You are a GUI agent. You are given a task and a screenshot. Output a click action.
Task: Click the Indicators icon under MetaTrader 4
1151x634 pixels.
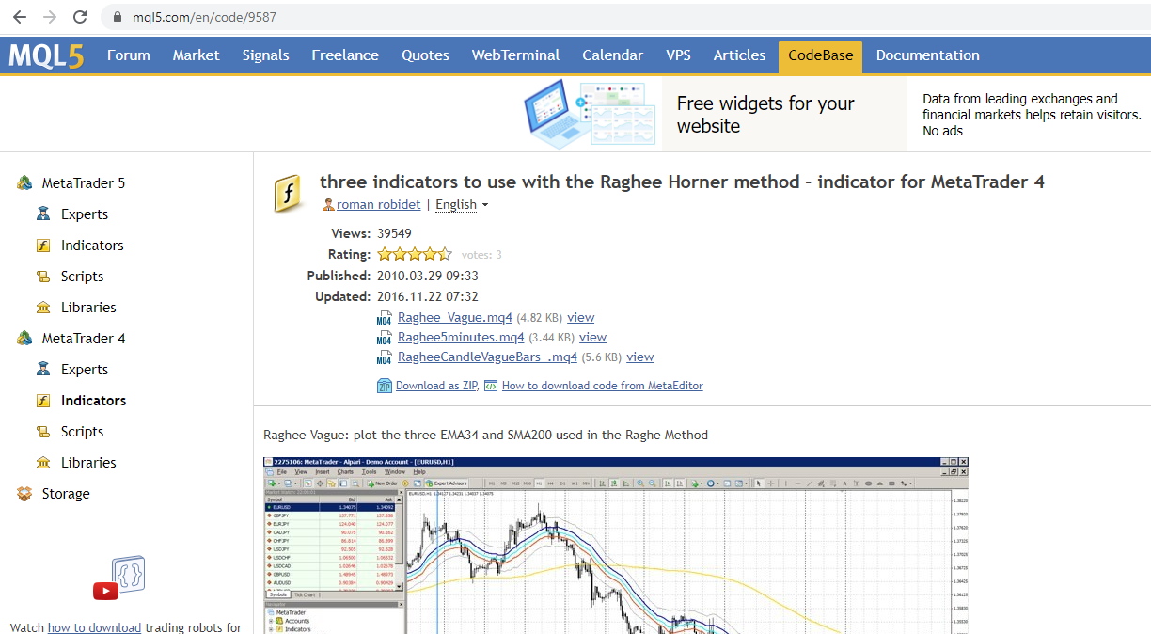click(x=43, y=400)
